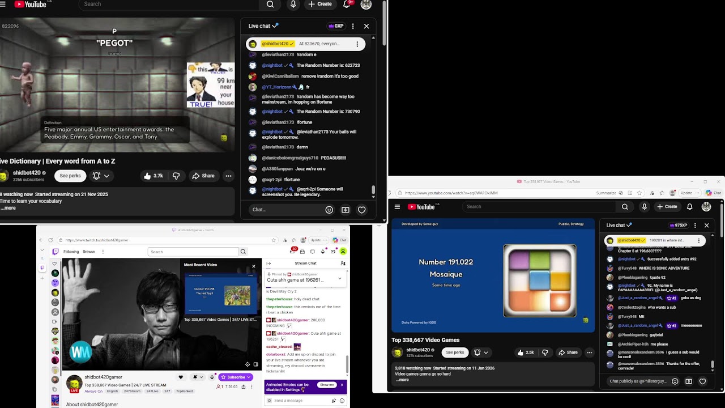
Task: Click See perks in Live Dictionary window
Action: (x=70, y=176)
